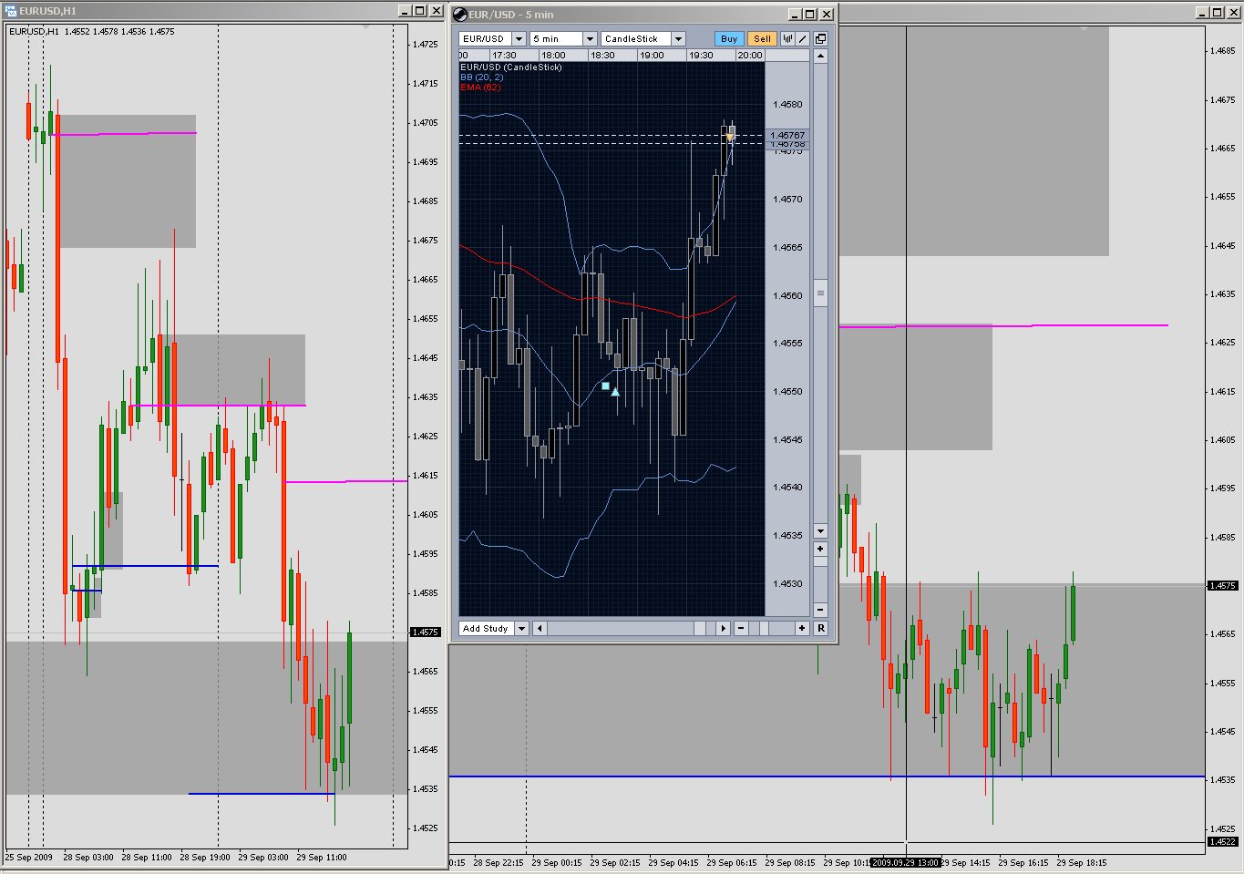The height and width of the screenshot is (874, 1244).
Task: Click the cyan square marker on 5 min chart
Action: [605, 386]
